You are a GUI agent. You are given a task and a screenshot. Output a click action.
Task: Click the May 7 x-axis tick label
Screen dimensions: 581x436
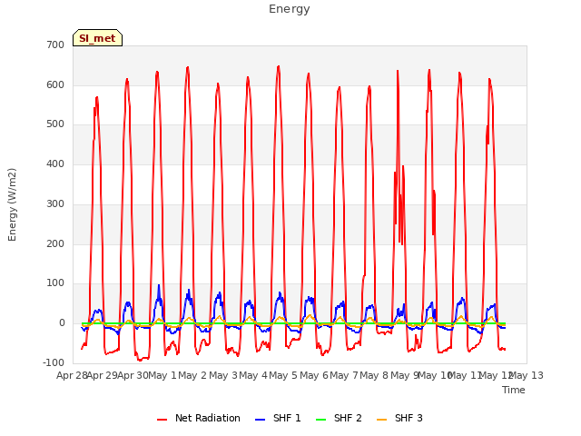[344, 375]
